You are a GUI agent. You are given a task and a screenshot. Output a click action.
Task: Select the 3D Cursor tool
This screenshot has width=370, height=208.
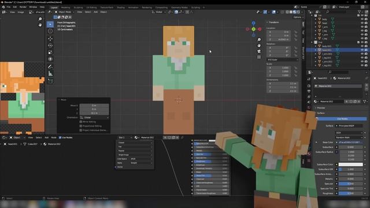coord(50,31)
